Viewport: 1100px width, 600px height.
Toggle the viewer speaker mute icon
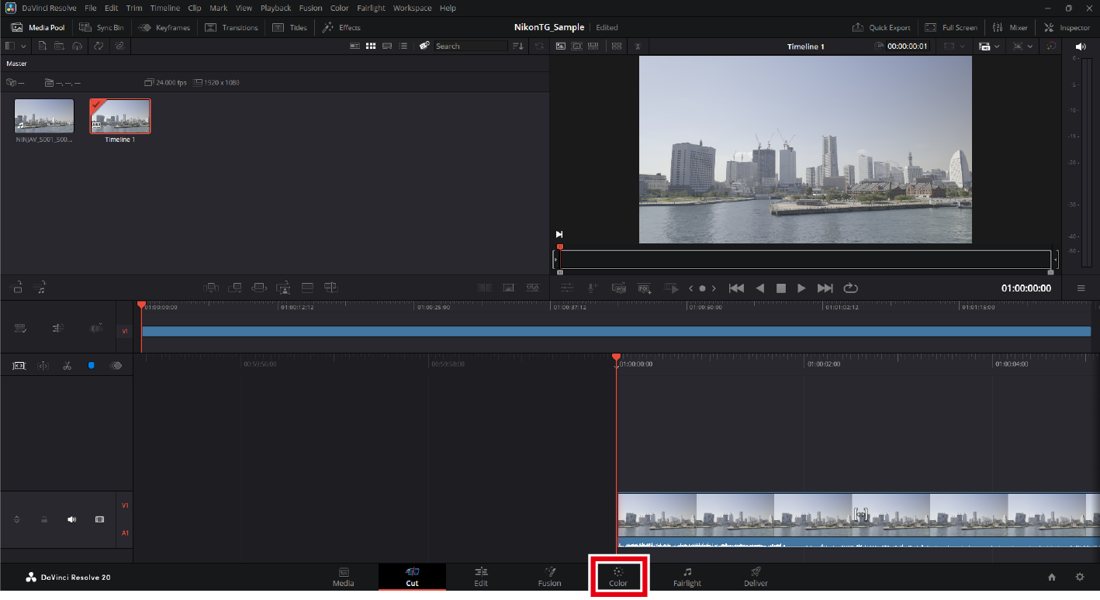point(1081,47)
